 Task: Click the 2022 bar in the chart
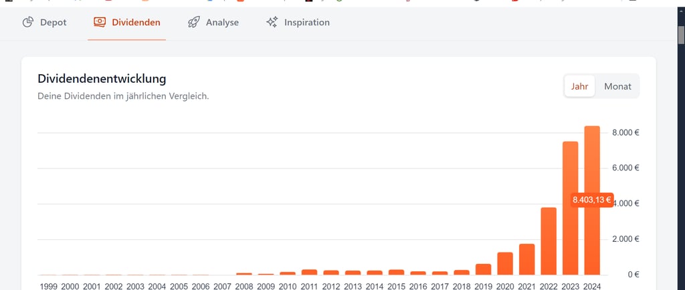point(549,241)
